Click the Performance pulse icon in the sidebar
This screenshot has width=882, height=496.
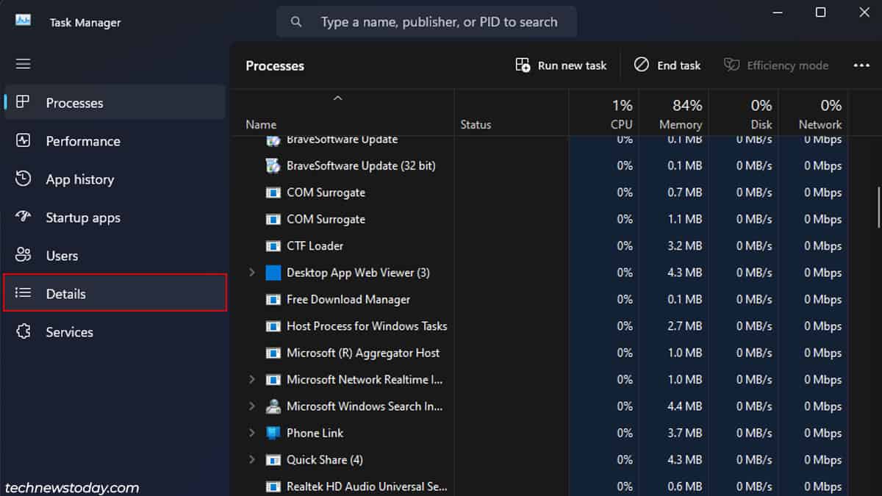(24, 140)
